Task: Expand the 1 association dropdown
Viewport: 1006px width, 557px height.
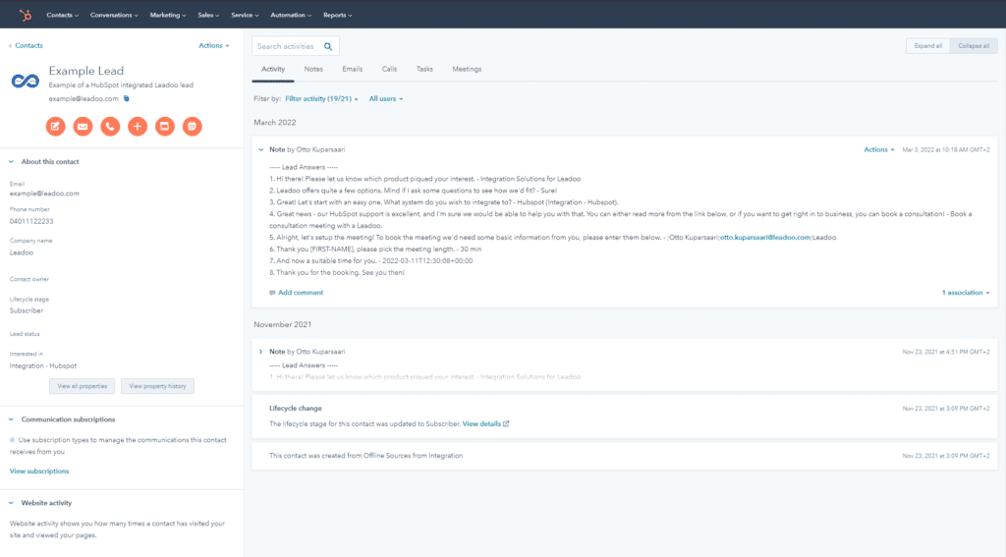Action: [x=966, y=293]
